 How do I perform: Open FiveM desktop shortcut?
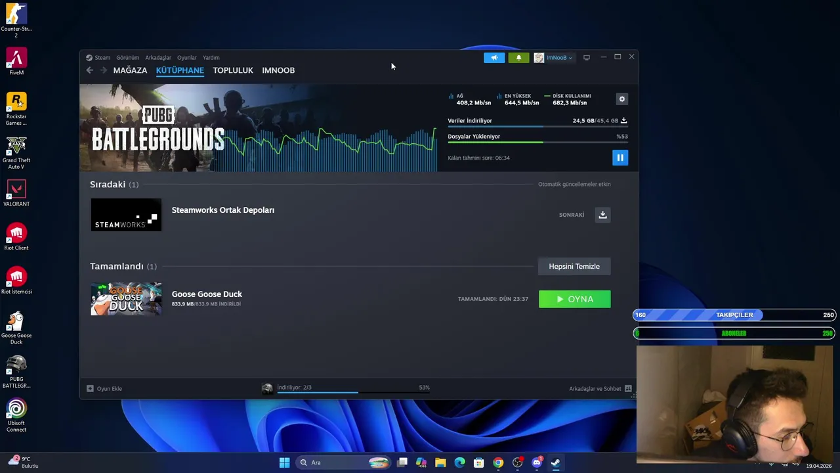tap(16, 62)
